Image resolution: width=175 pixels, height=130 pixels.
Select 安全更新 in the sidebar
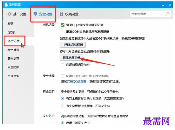[x=13, y=58]
